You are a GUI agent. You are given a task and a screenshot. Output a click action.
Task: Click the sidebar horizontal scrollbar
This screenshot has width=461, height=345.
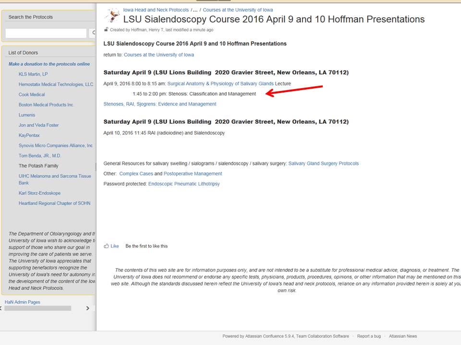coord(37,308)
